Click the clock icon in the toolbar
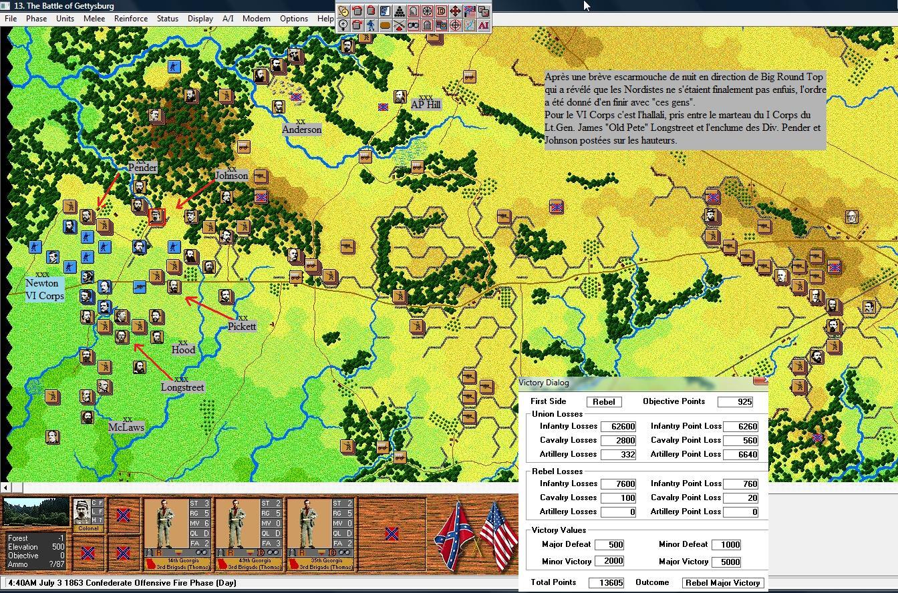The width and height of the screenshot is (898, 593). coord(343,11)
